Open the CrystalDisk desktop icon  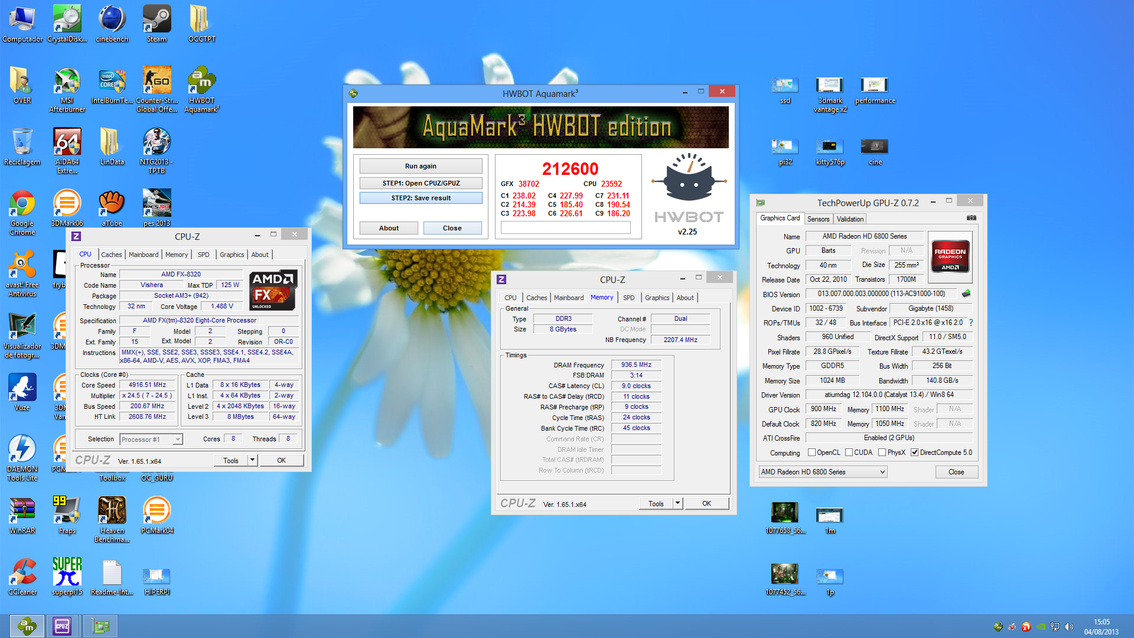click(x=67, y=24)
